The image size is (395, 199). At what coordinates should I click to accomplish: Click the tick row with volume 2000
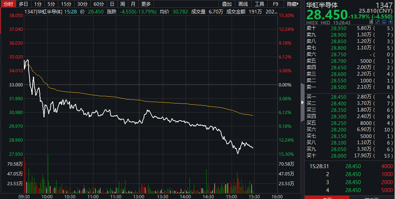[350, 182]
